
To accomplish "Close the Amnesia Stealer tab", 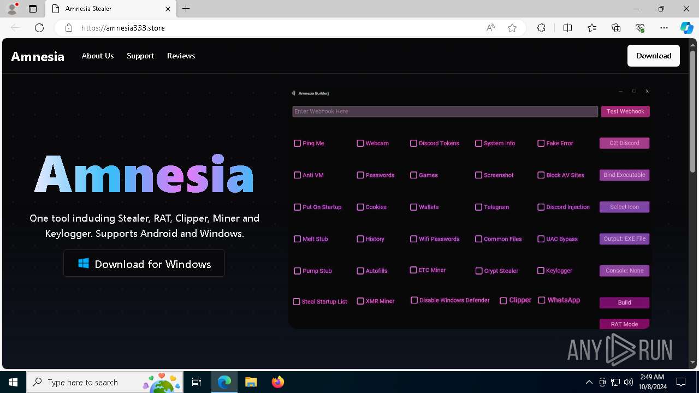I will 168,9.
